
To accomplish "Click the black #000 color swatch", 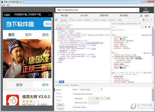I will coord(121,68).
